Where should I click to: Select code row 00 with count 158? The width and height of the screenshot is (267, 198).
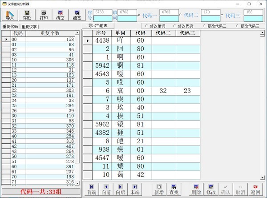[x=38, y=40]
